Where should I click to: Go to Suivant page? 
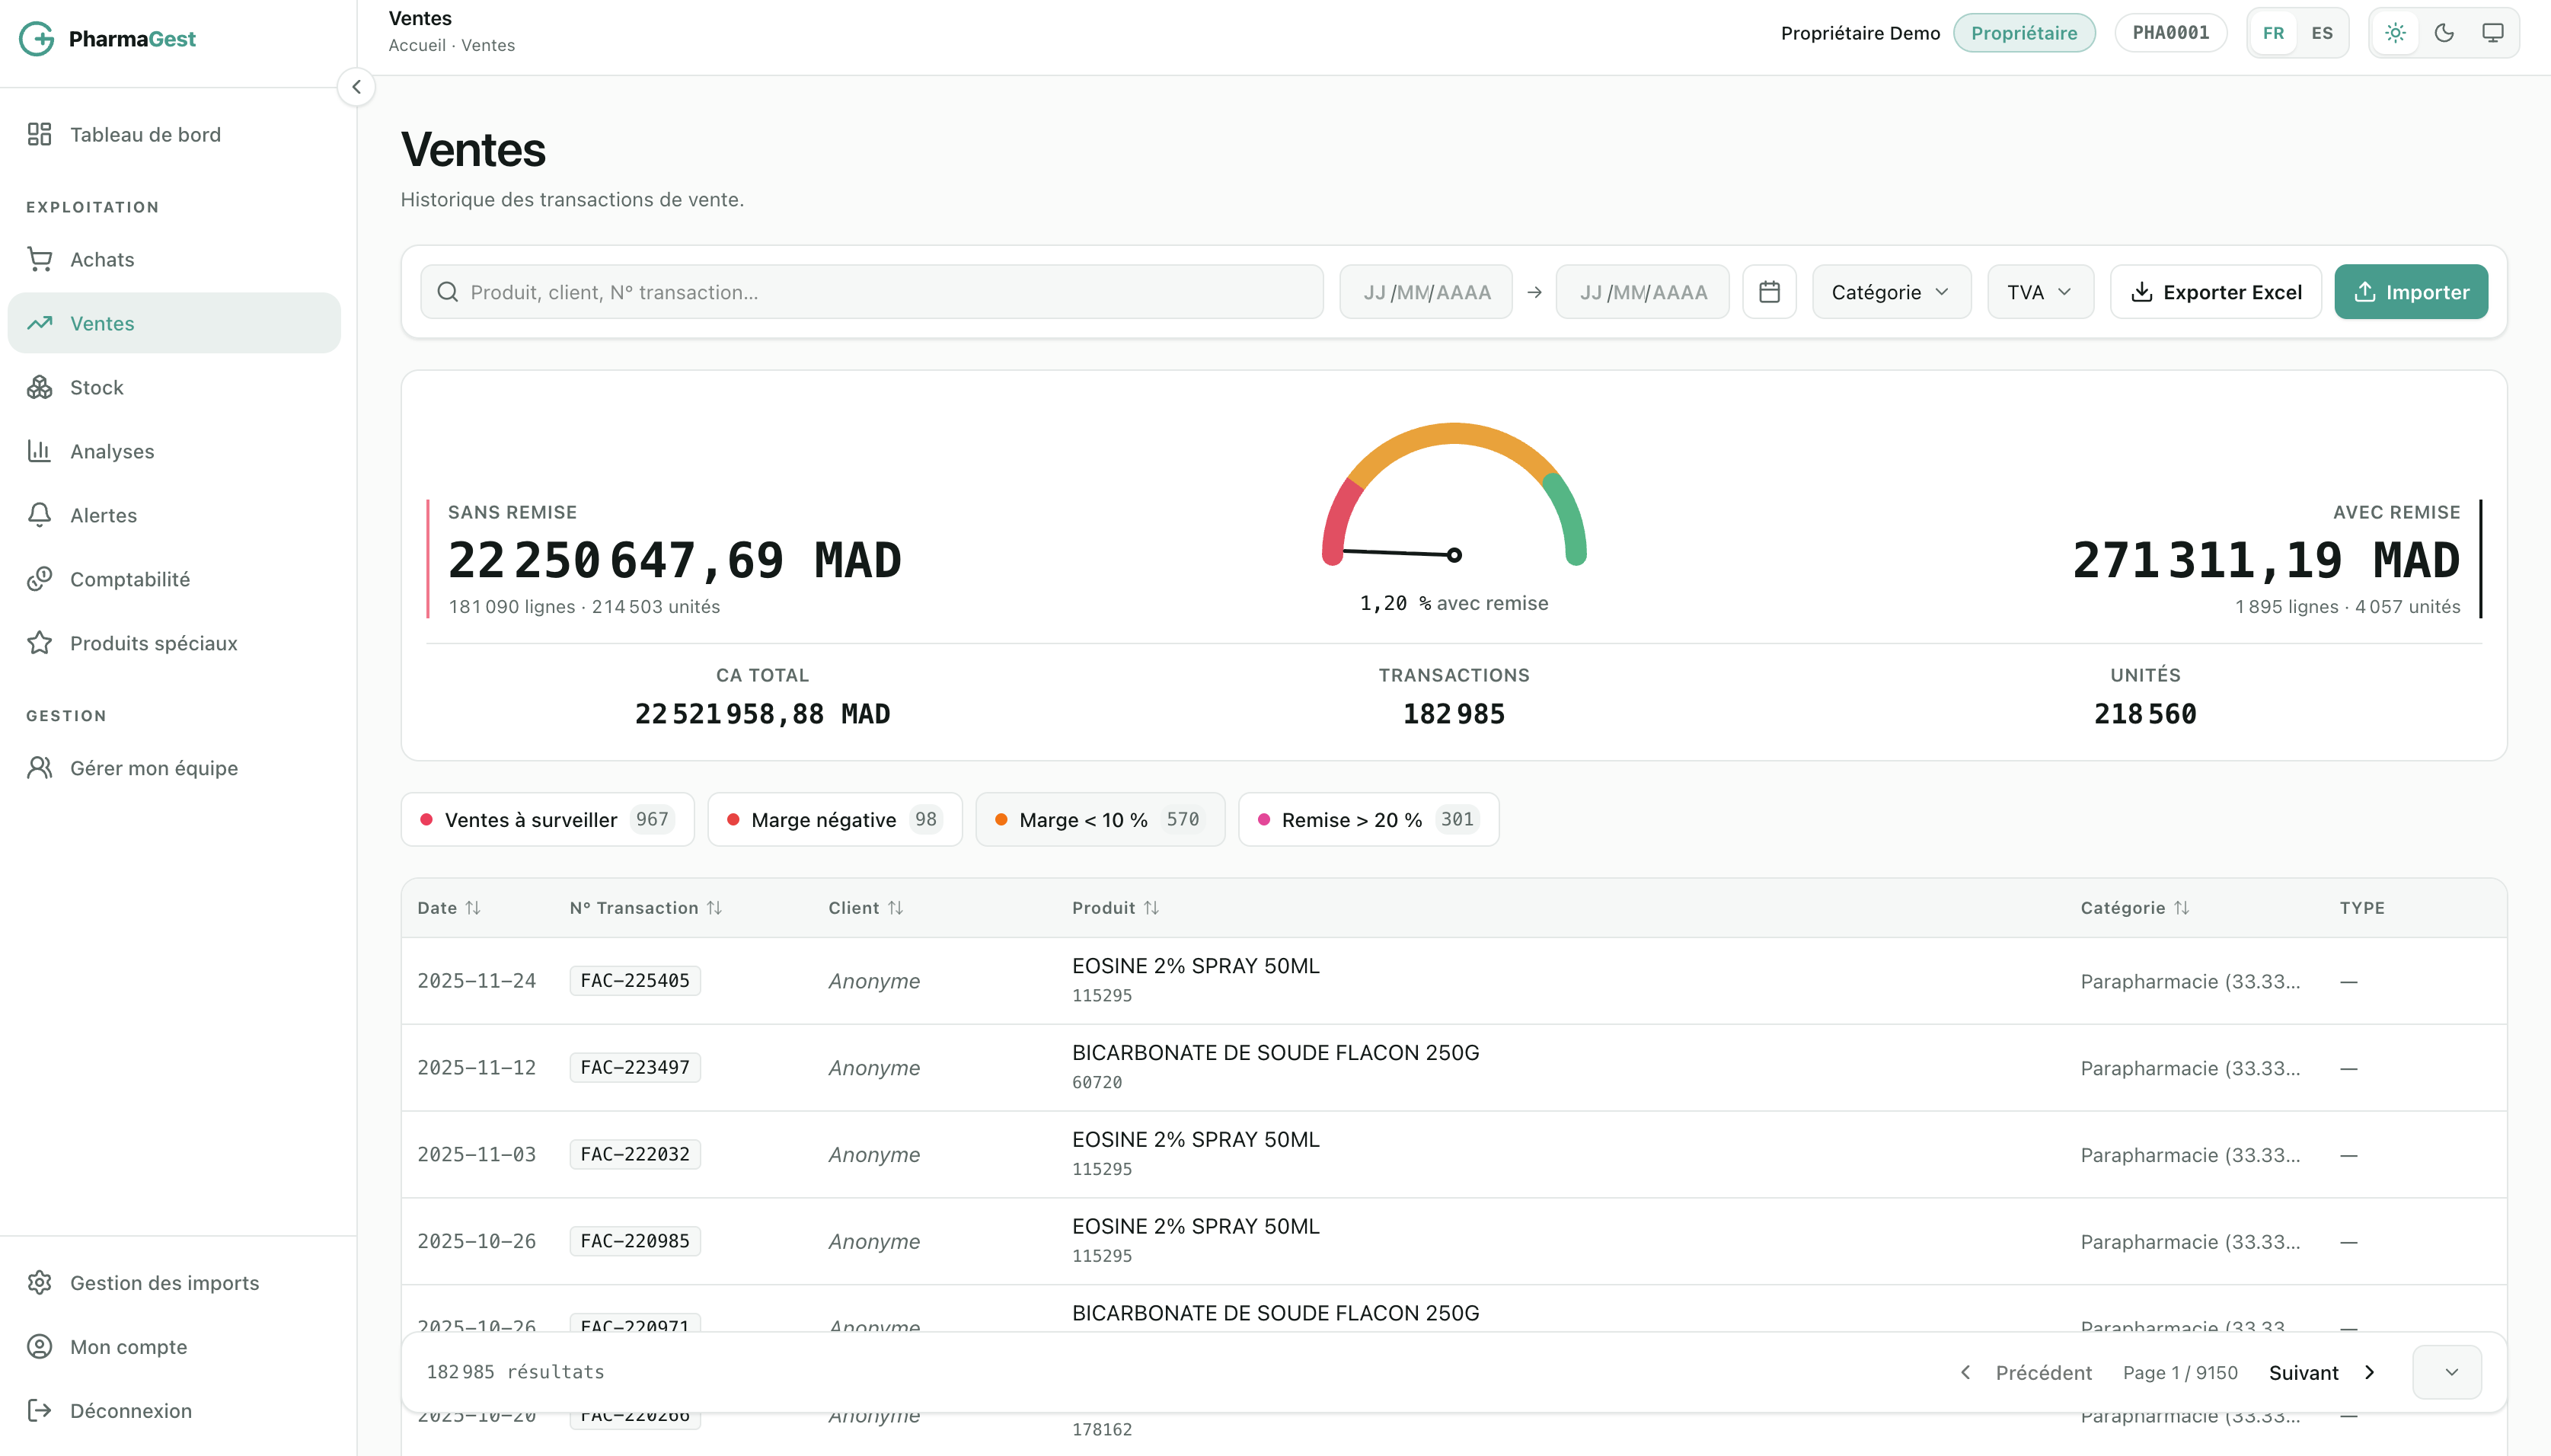[x=2322, y=1373]
